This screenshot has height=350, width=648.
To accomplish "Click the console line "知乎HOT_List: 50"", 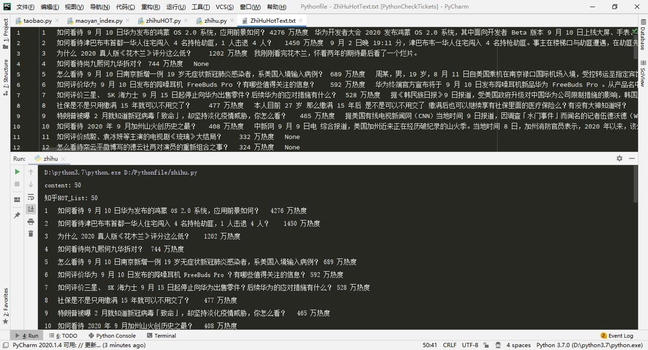I will 71,198.
